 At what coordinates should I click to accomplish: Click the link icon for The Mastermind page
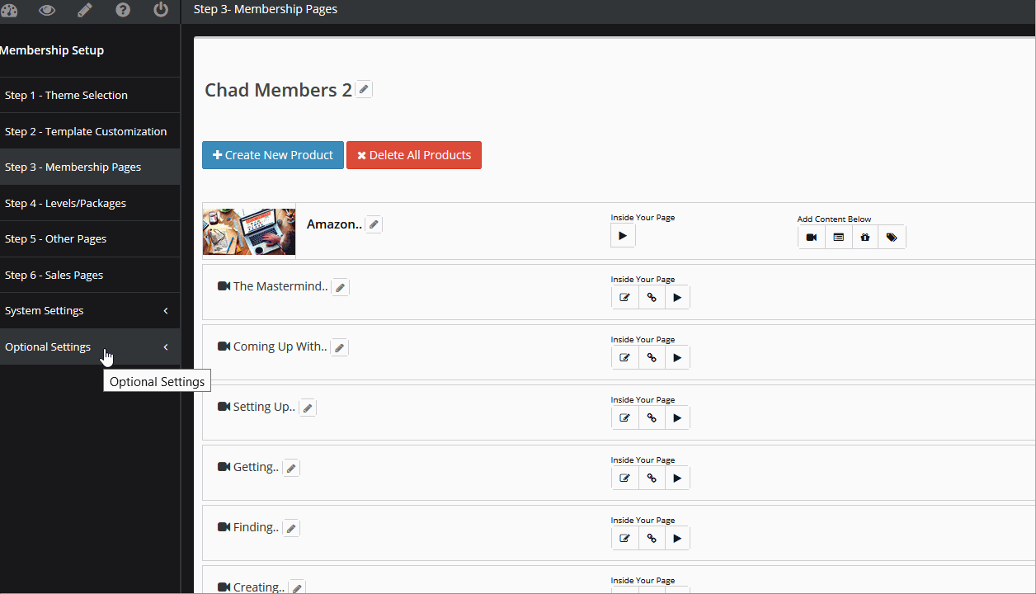click(651, 297)
